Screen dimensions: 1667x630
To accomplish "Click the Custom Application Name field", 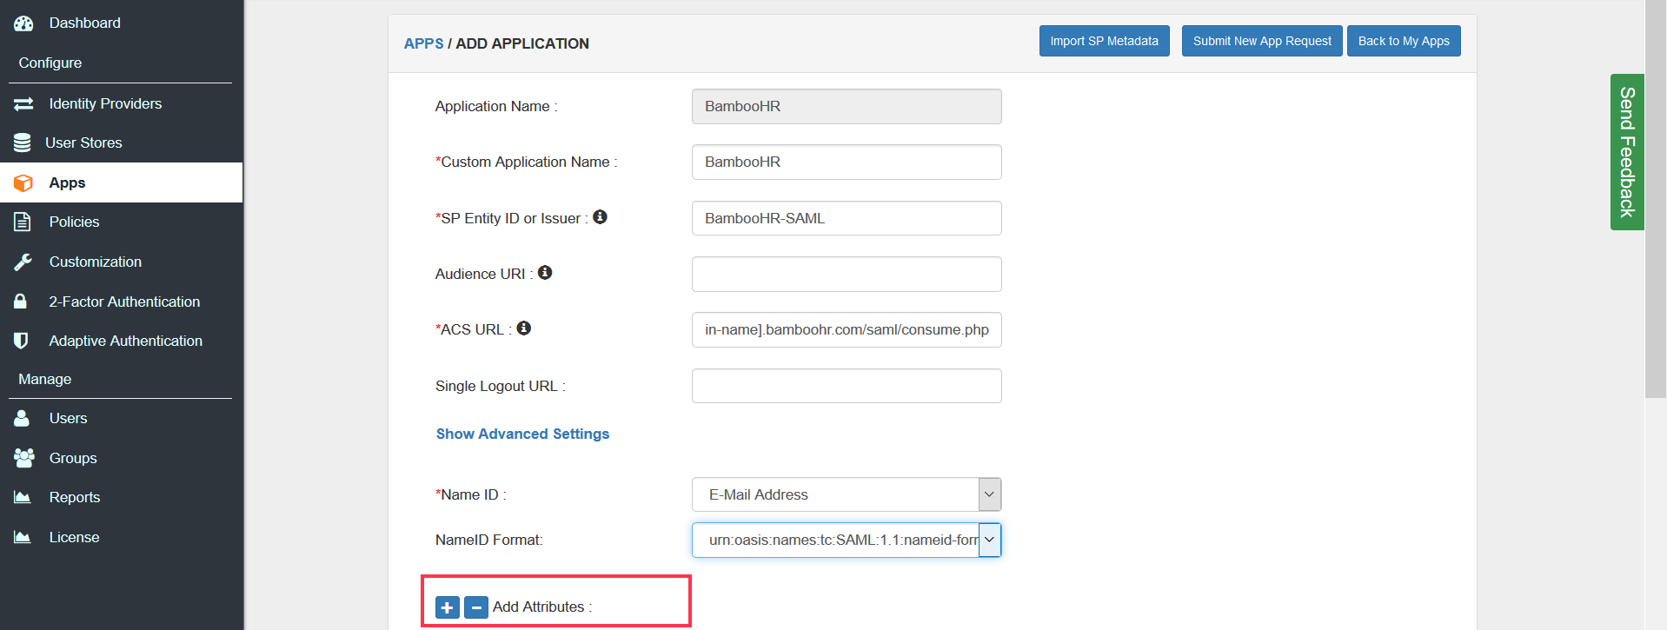I will (847, 162).
